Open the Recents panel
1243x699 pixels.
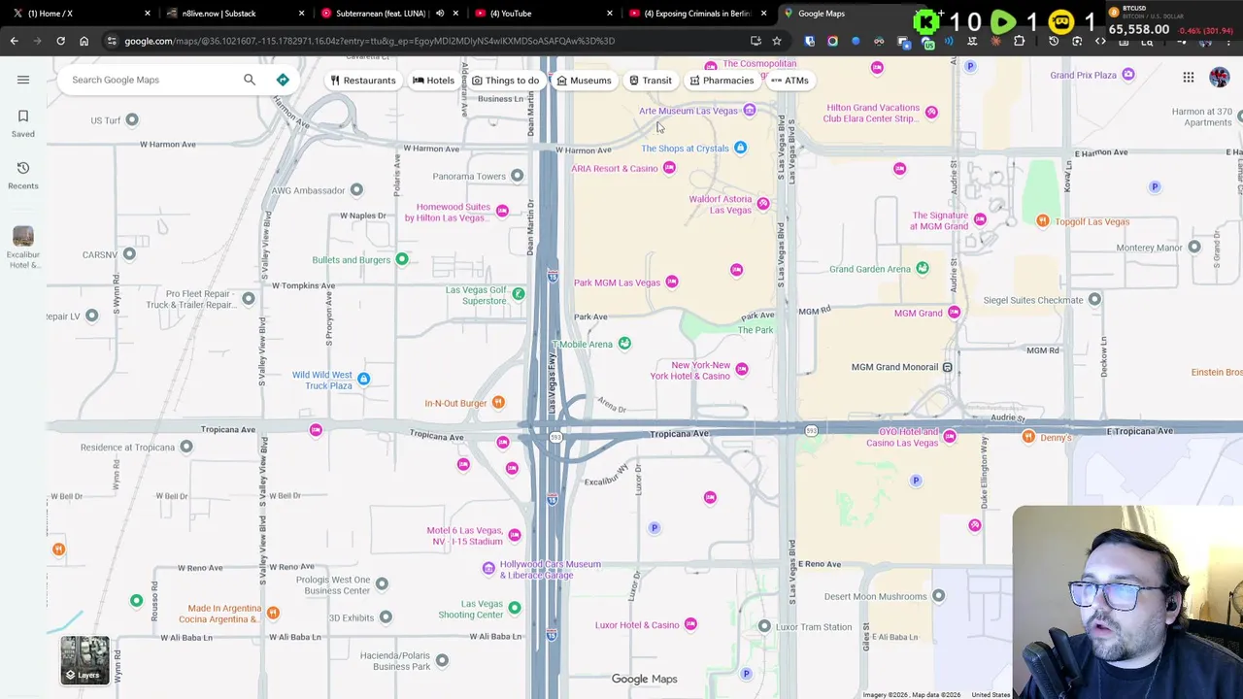(x=23, y=176)
